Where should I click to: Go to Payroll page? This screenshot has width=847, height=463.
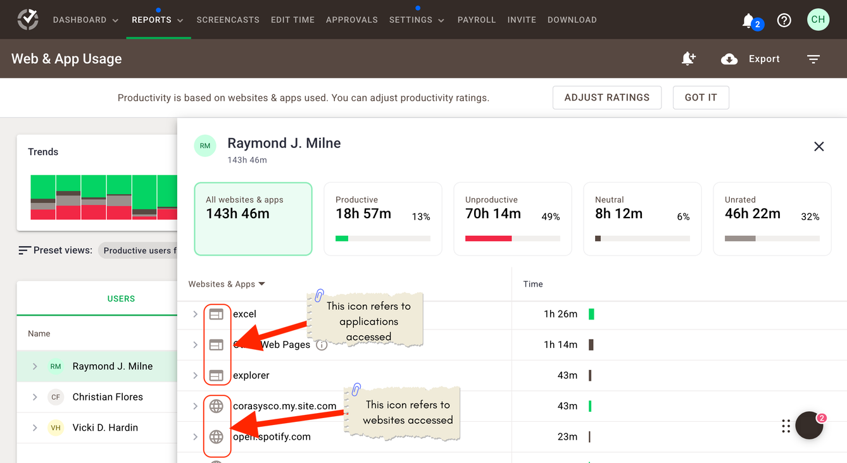[477, 20]
